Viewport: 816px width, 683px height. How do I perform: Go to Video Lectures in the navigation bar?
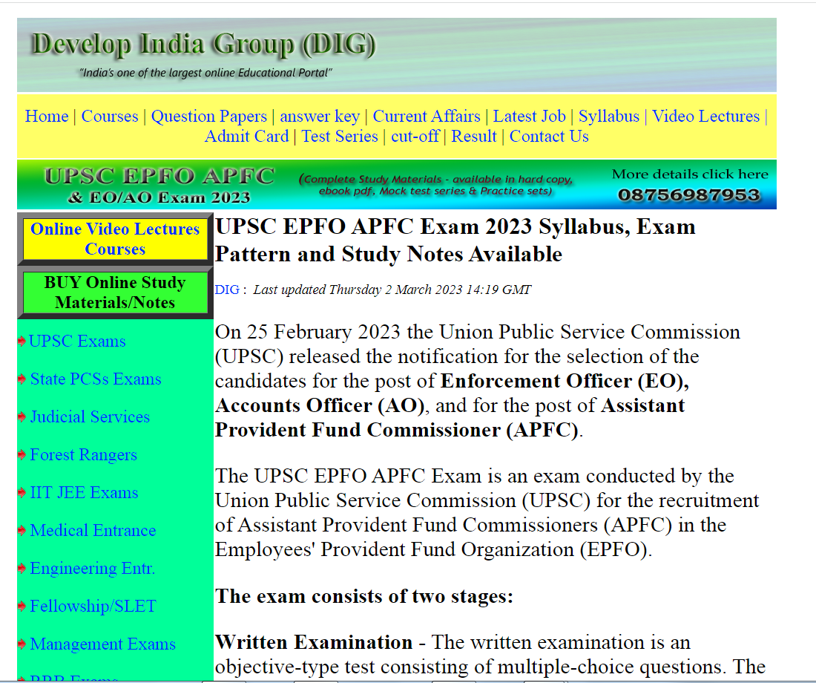click(x=705, y=116)
